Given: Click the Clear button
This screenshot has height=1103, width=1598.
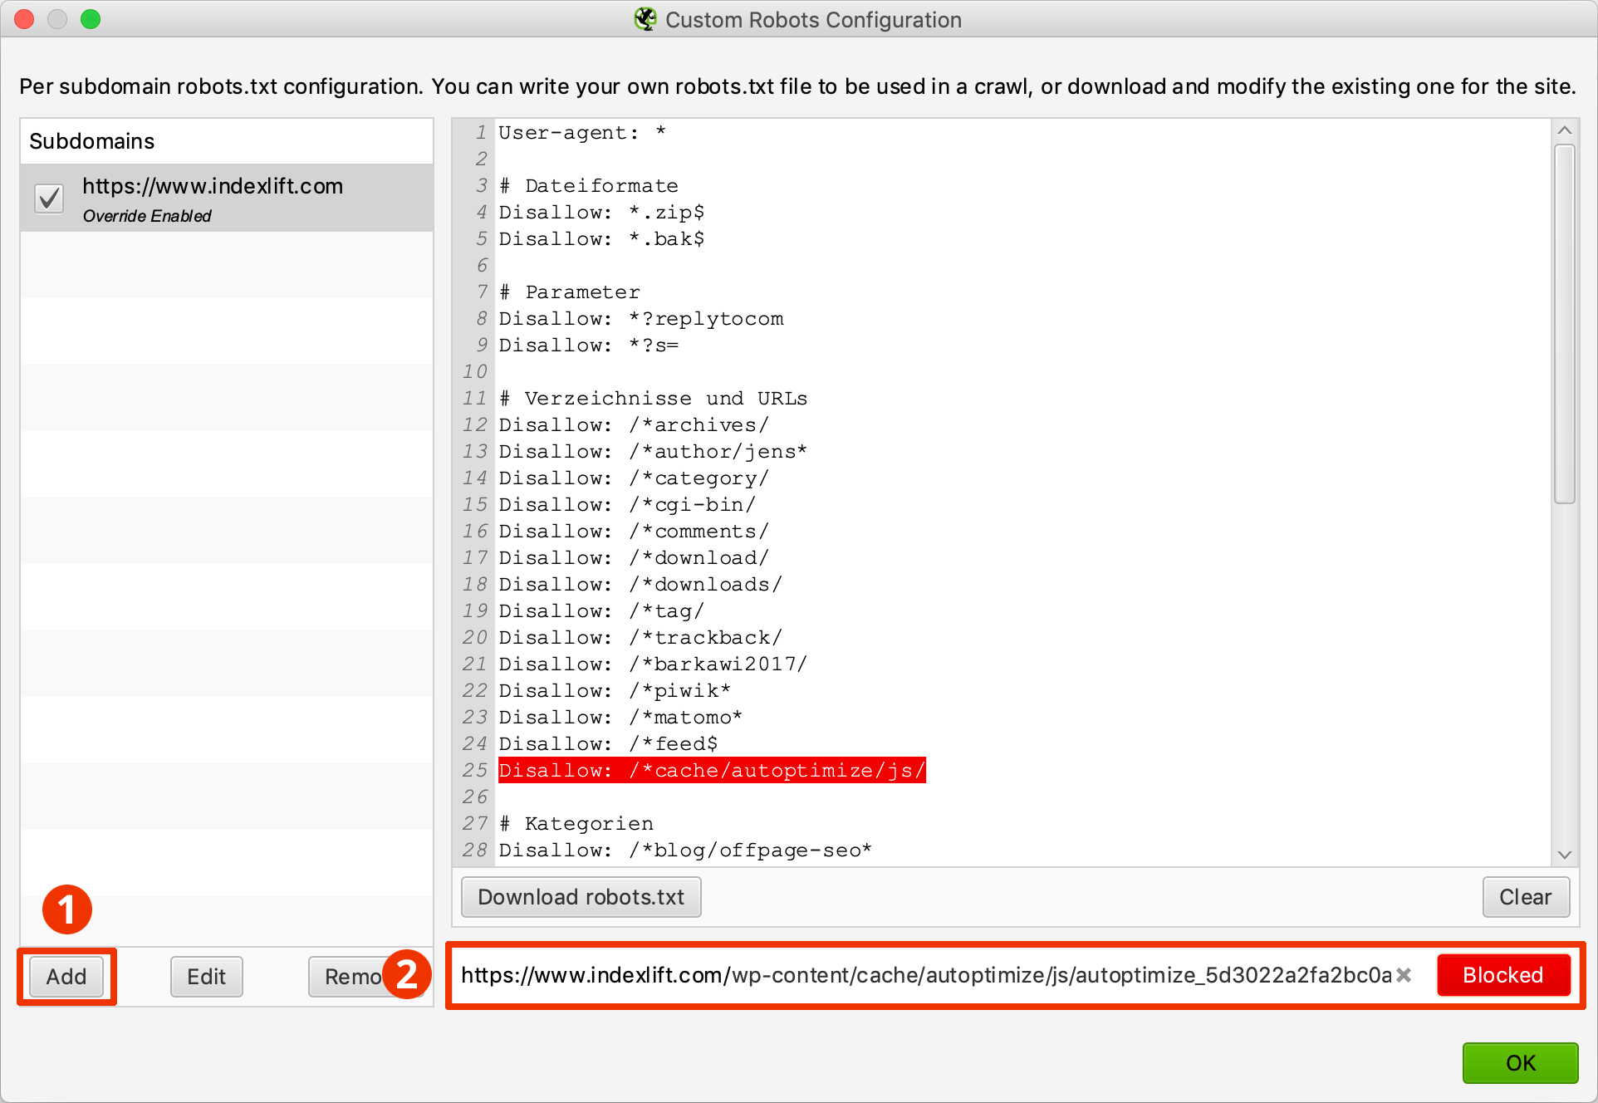Looking at the screenshot, I should click(1525, 897).
